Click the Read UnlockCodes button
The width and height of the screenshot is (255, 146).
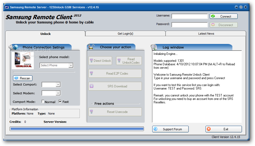pyautogui.click(x=129, y=60)
